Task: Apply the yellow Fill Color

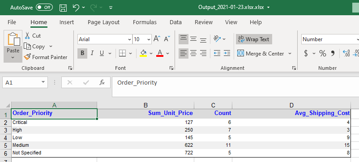Action: [143, 53]
